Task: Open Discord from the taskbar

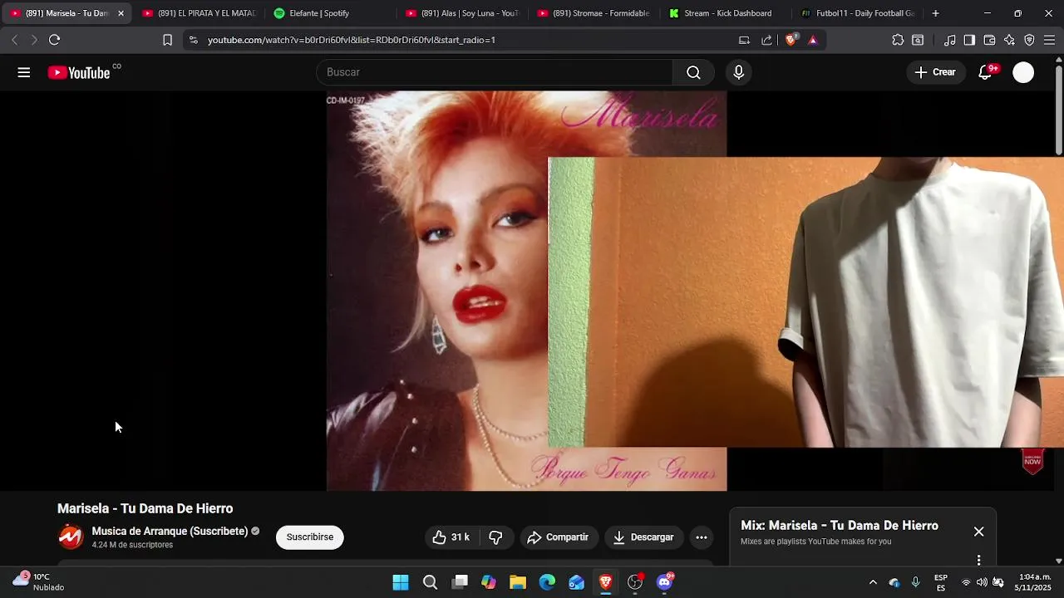Action: click(x=664, y=582)
